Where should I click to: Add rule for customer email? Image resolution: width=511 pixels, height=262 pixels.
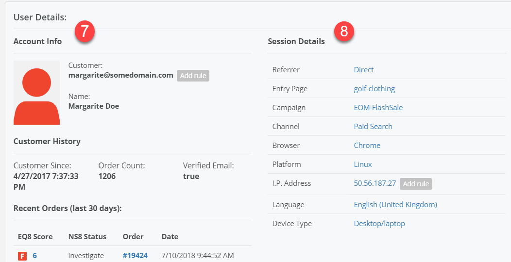[x=193, y=76]
